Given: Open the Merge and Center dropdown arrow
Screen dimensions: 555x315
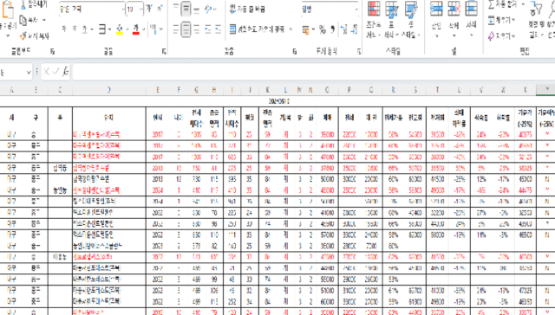Looking at the screenshot, I should pos(291,29).
